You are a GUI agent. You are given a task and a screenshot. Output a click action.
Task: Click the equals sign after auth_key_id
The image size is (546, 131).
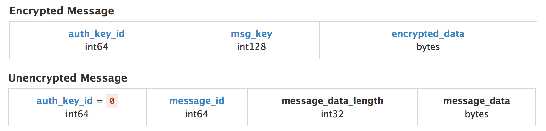(x=100, y=101)
